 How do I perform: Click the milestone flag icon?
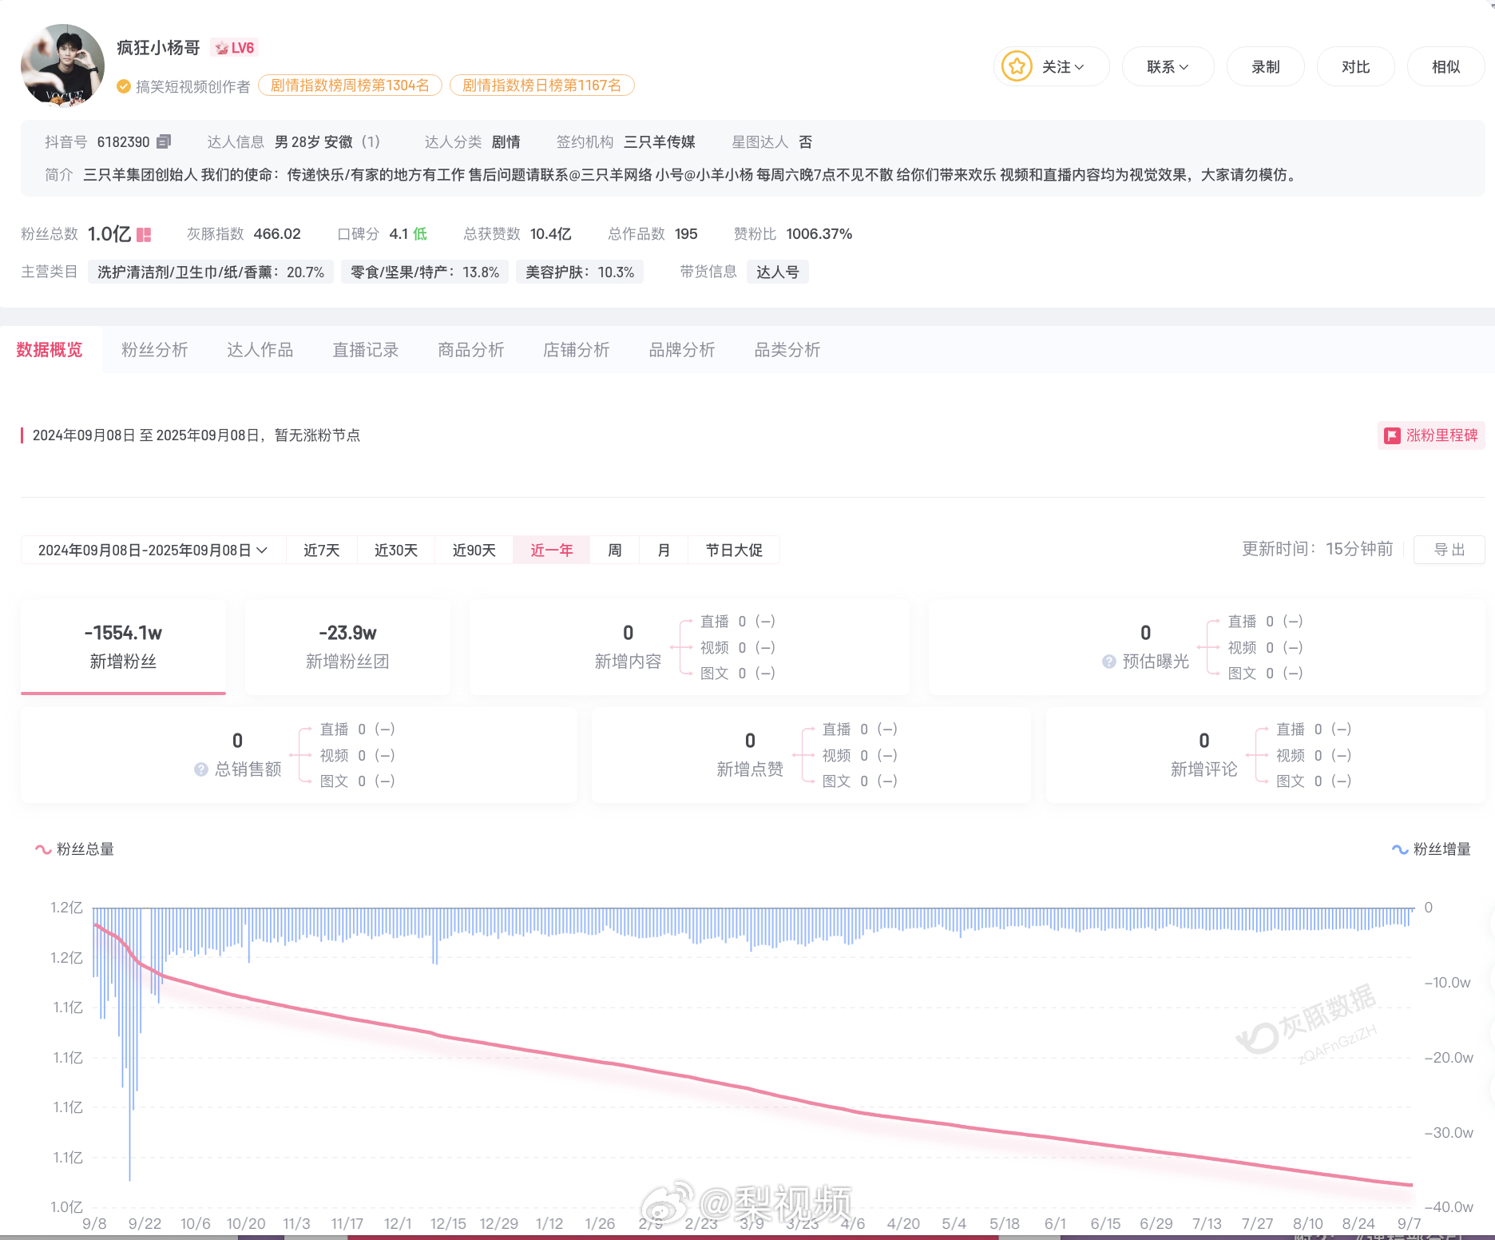click(1392, 435)
